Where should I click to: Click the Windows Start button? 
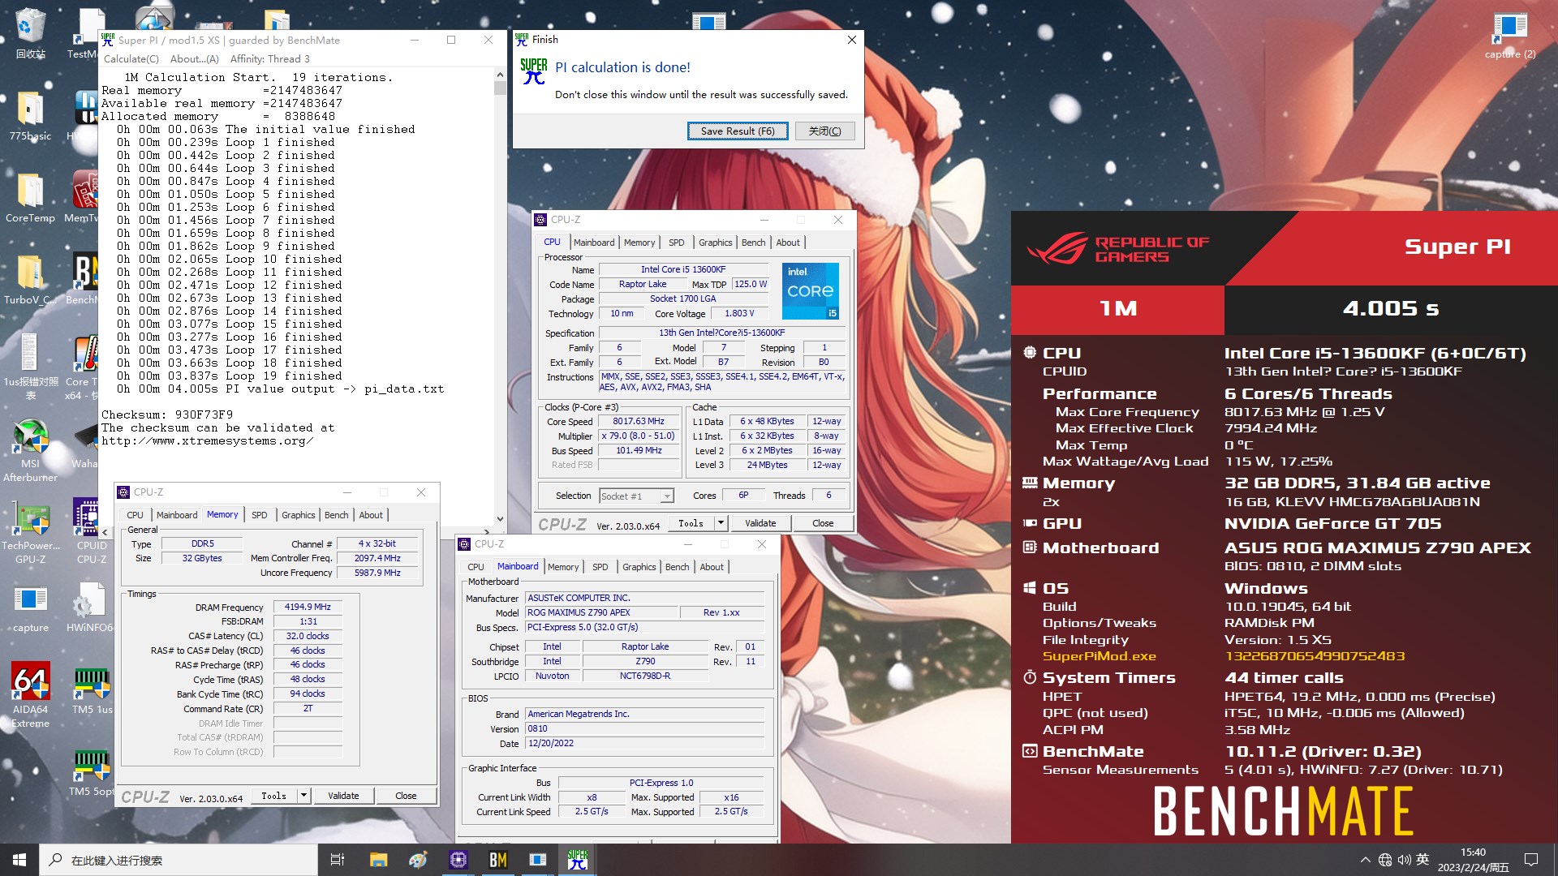click(x=19, y=860)
